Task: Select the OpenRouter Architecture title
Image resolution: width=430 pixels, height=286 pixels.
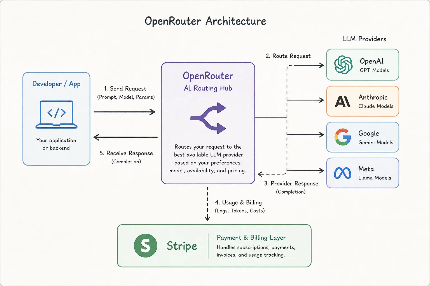Action: pos(205,21)
